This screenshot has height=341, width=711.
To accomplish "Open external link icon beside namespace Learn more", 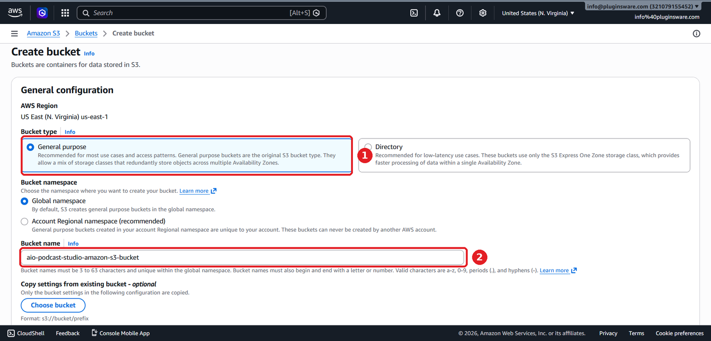I will 214,191.
